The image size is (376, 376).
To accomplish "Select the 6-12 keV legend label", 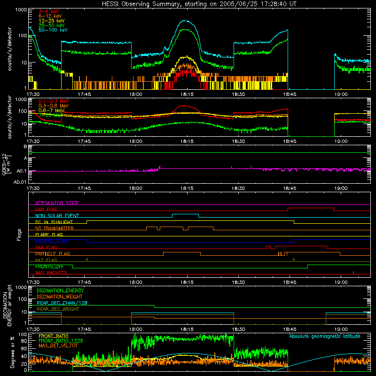I will tap(50, 16).
